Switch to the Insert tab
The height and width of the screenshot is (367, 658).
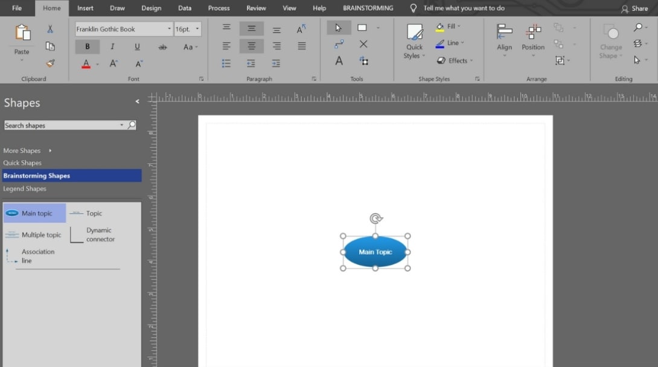pos(85,8)
